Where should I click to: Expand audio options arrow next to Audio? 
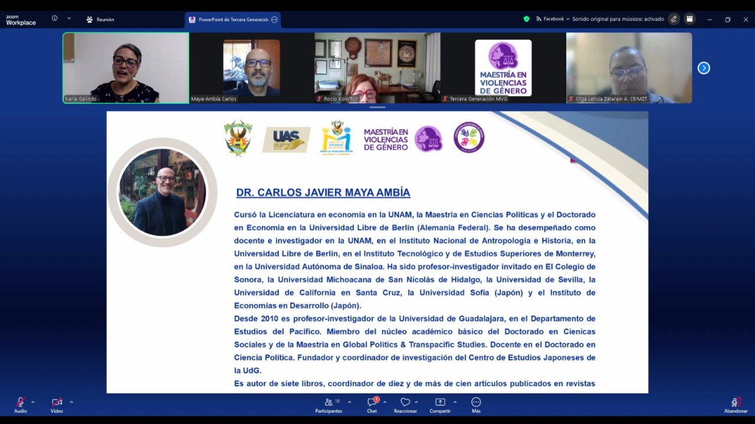click(x=33, y=402)
